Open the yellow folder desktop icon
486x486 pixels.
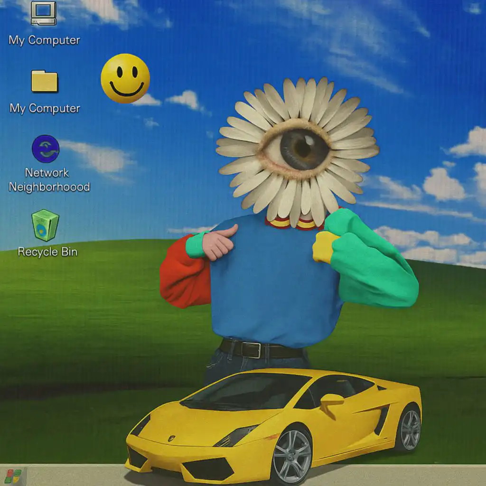[44, 81]
